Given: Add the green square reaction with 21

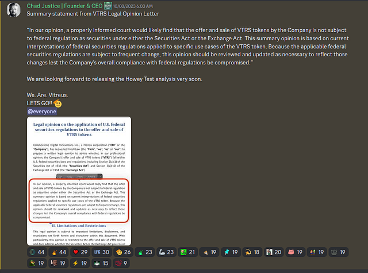Looking at the screenshot, I should click(x=188, y=252).
